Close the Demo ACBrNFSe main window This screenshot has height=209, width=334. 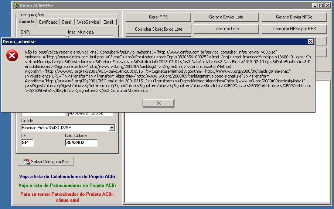point(328,6)
